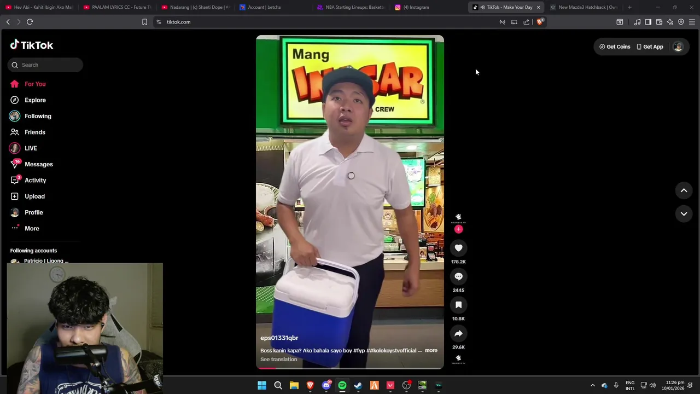
Task: Expand the caption with 'more'
Action: (431, 350)
